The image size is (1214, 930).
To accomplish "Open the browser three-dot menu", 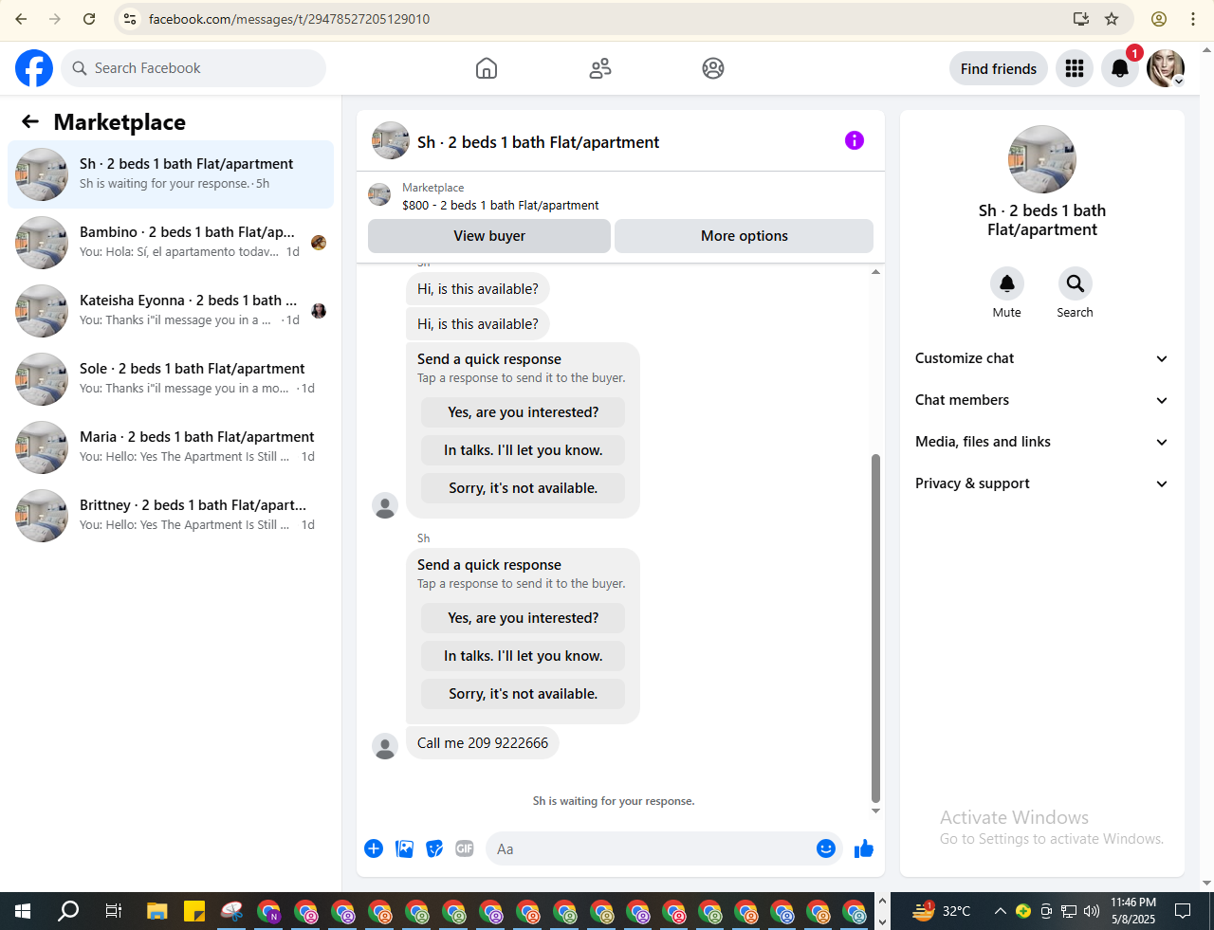I will (1193, 19).
